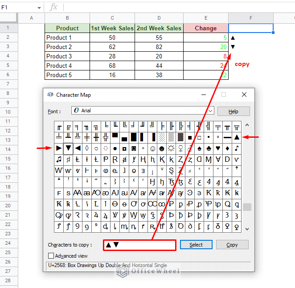Click the Characters to copy field

tap(139, 245)
